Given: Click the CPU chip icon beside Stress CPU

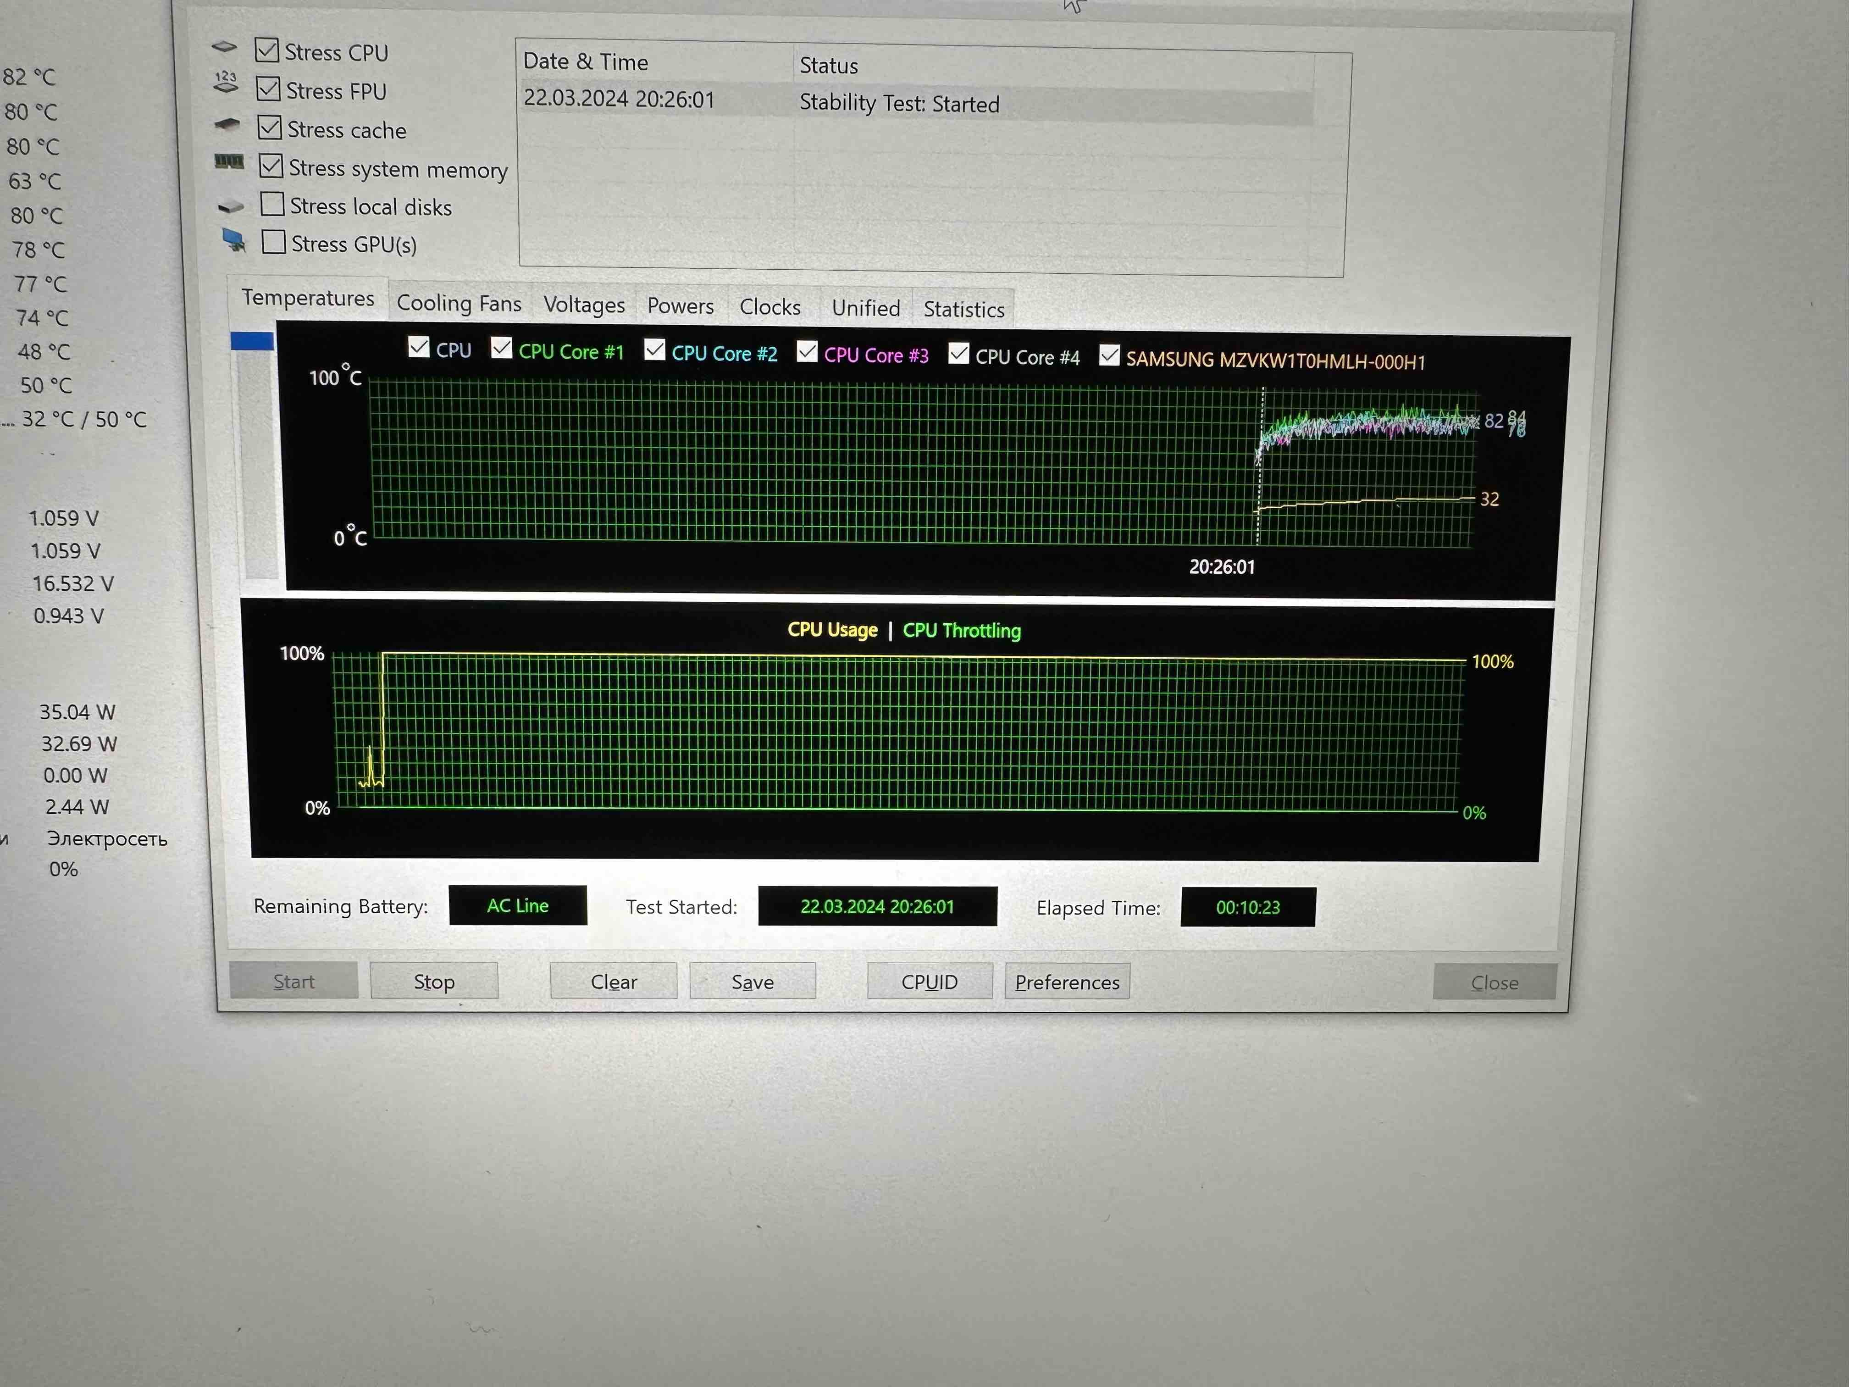Looking at the screenshot, I should point(224,47).
